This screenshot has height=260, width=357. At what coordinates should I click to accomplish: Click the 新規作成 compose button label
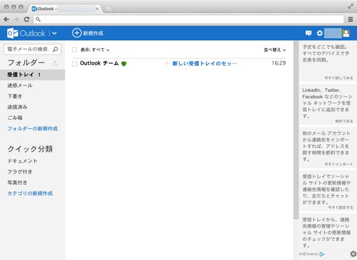point(93,33)
